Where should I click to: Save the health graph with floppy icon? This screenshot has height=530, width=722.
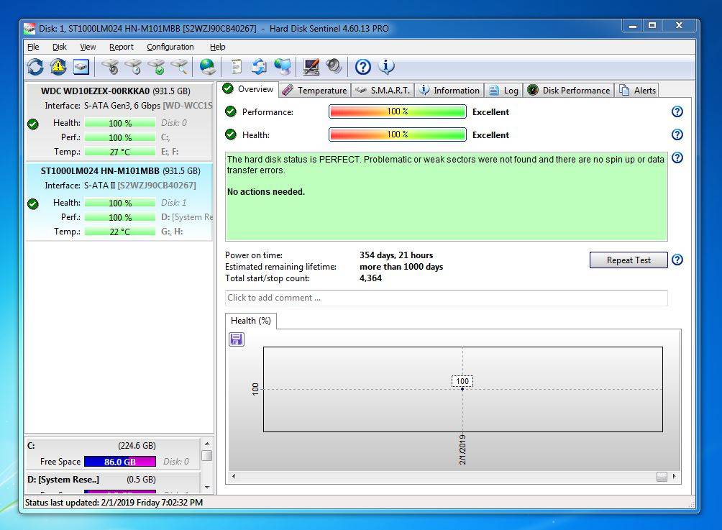(237, 339)
